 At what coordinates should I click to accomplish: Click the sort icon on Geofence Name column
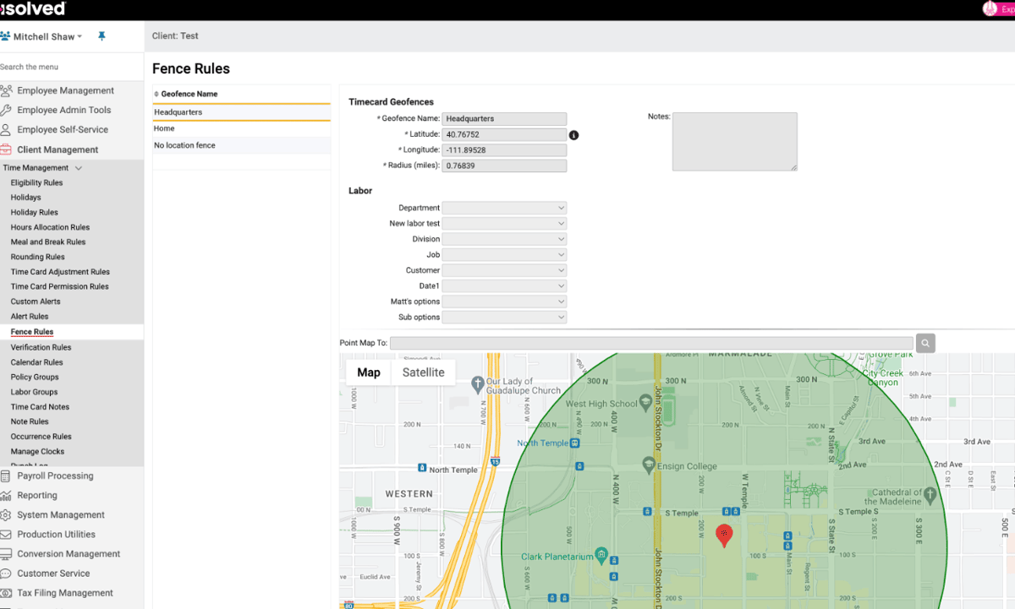tap(156, 94)
